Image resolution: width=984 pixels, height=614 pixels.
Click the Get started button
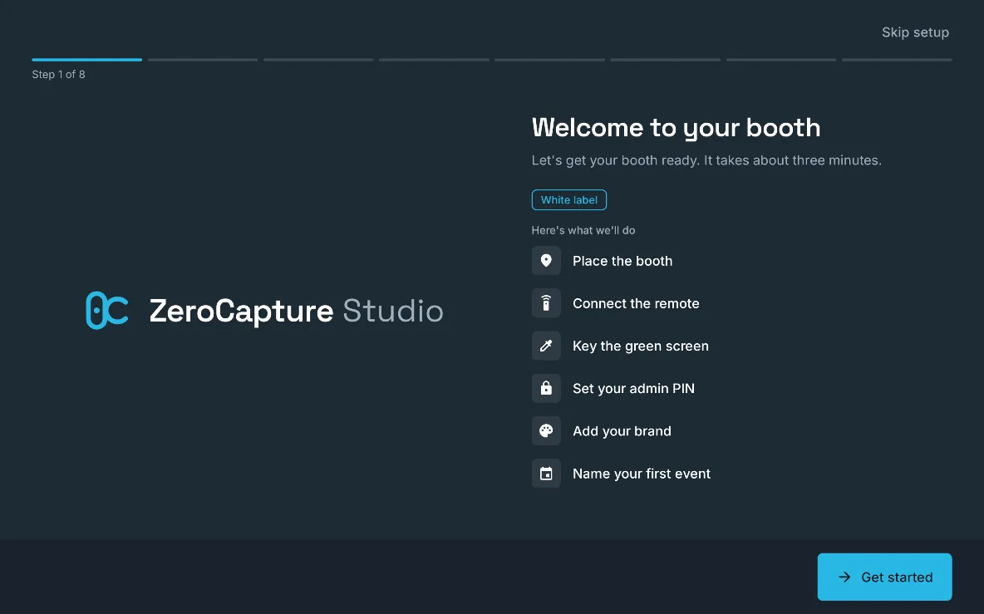pos(884,577)
